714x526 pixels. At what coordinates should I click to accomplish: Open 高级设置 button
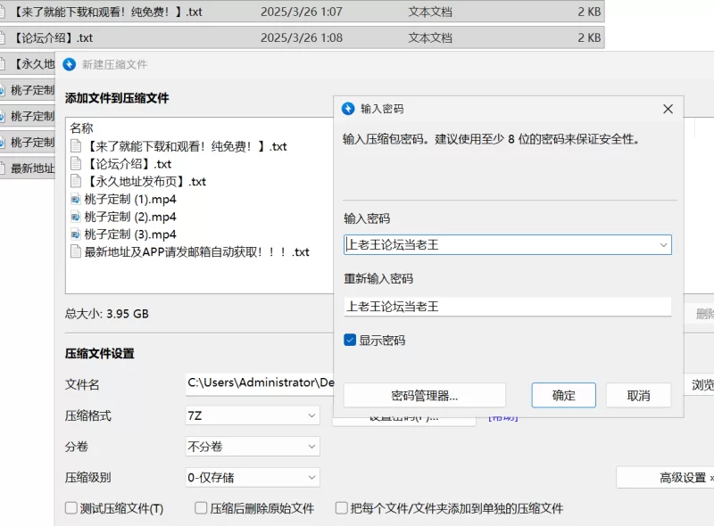coord(665,477)
